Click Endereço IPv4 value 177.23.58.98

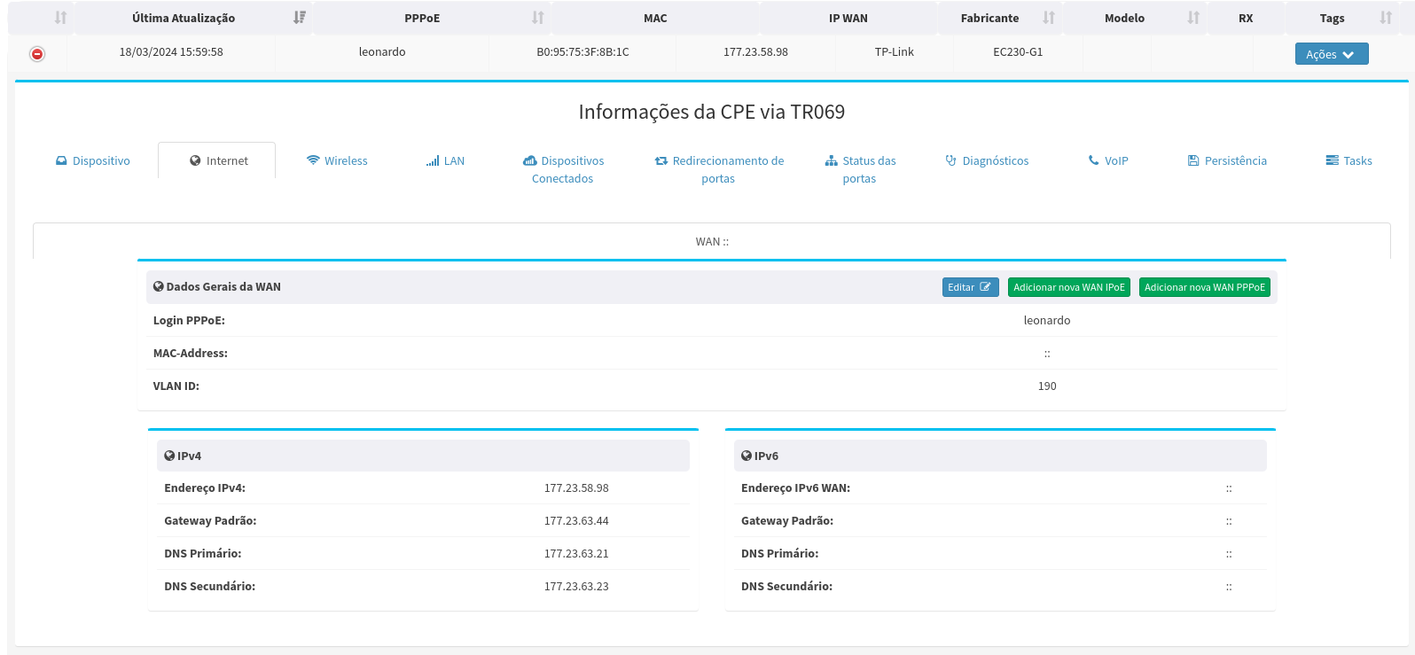coord(576,487)
